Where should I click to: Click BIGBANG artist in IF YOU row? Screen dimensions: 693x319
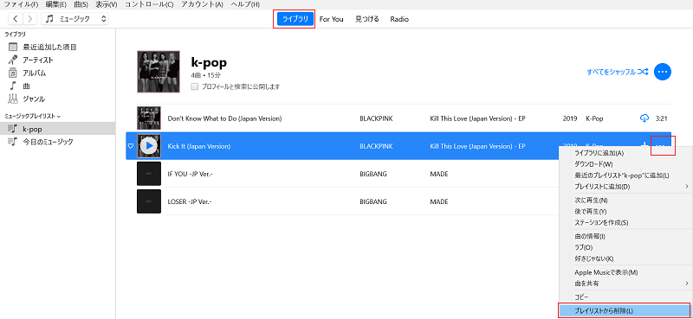(x=373, y=174)
